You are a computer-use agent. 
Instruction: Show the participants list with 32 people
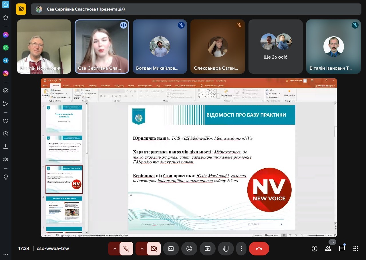coord(328,249)
